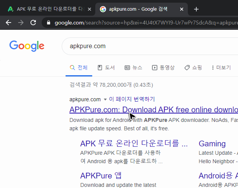Click the 이 페이지 번역하기 link
The height and width of the screenshot is (188, 238).
(x=132, y=99)
